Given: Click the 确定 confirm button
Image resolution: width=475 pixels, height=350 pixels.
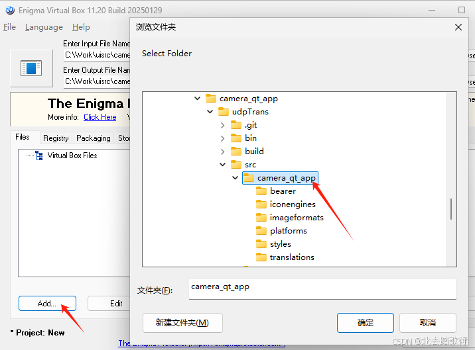Looking at the screenshot, I should coord(366,323).
